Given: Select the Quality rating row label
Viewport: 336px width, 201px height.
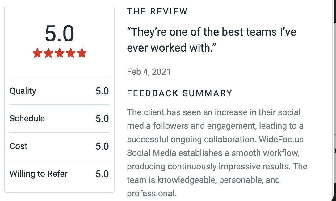Looking at the screenshot, I should [23, 91].
